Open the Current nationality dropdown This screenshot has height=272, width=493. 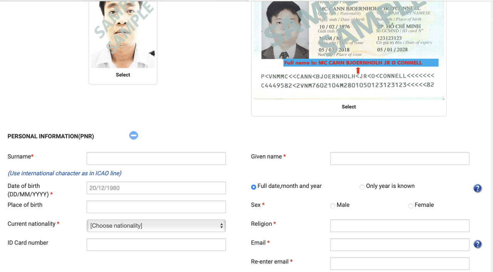click(156, 226)
